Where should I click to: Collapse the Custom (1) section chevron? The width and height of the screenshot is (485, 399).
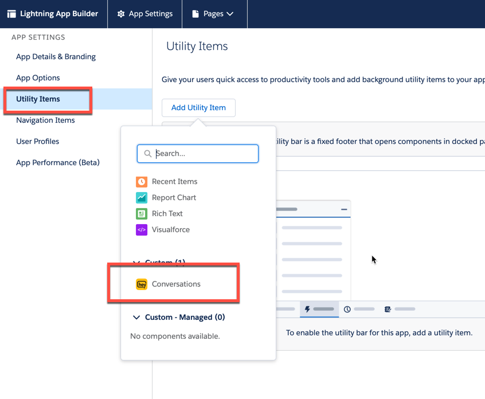click(x=136, y=263)
